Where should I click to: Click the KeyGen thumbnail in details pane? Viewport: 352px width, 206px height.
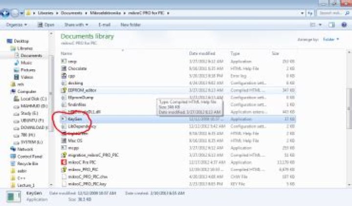click(14, 197)
